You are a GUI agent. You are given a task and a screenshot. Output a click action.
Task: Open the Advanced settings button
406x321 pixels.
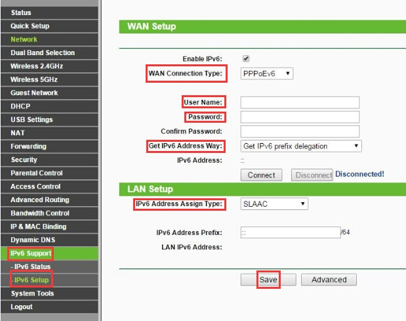(x=329, y=280)
